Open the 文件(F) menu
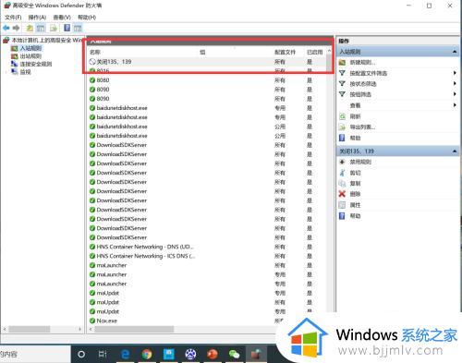462x363 pixels. 13,18
